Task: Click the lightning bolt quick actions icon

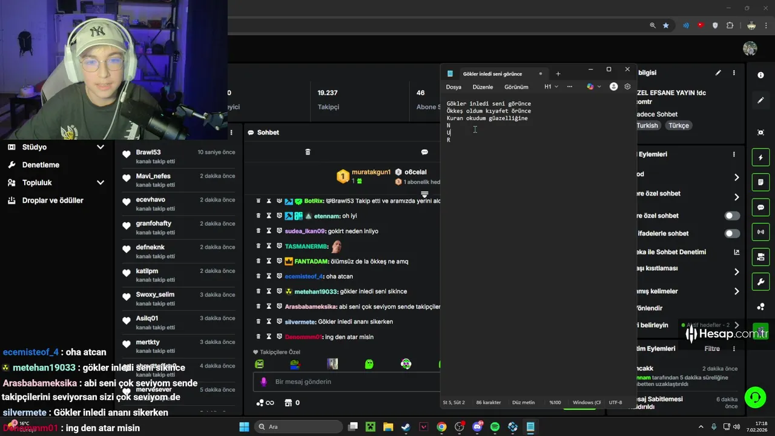Action: [760, 157]
